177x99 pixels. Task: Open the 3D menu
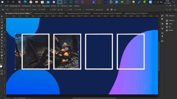coord(58,6)
